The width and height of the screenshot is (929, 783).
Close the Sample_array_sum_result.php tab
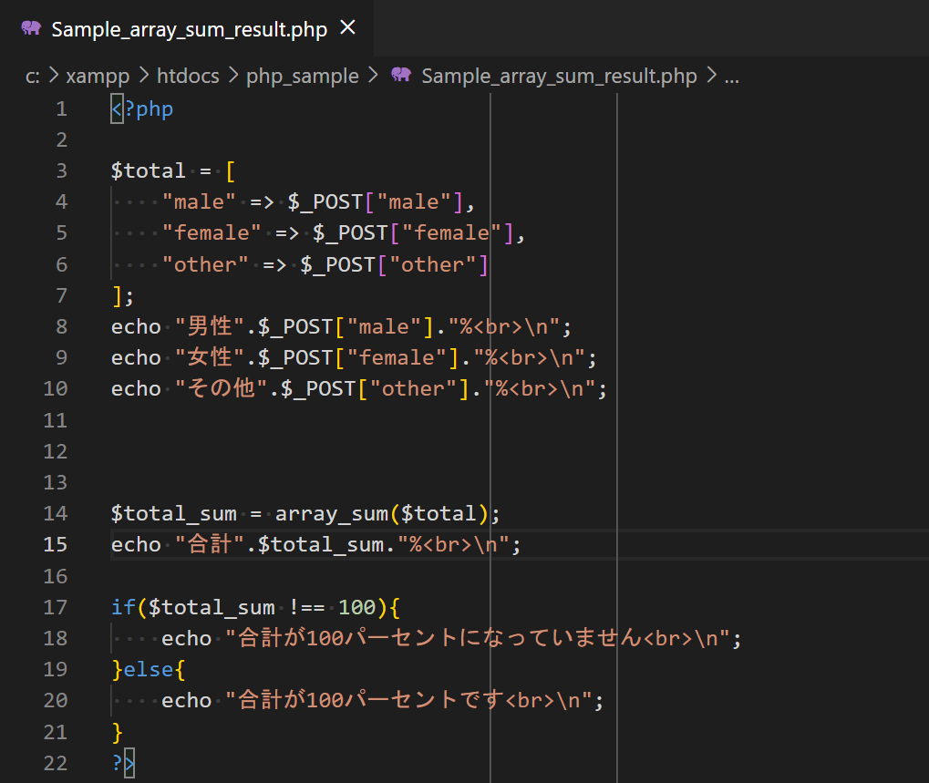pos(347,27)
